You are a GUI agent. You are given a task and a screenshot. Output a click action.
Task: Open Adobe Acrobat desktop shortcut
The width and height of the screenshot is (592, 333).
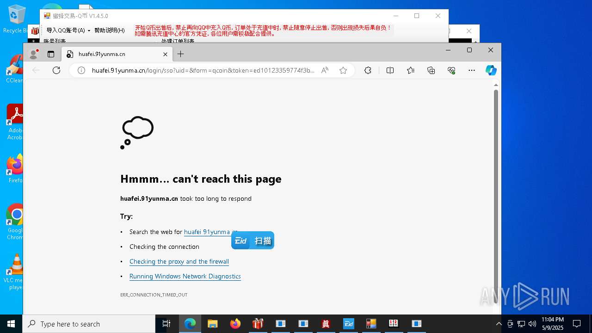[x=14, y=122]
